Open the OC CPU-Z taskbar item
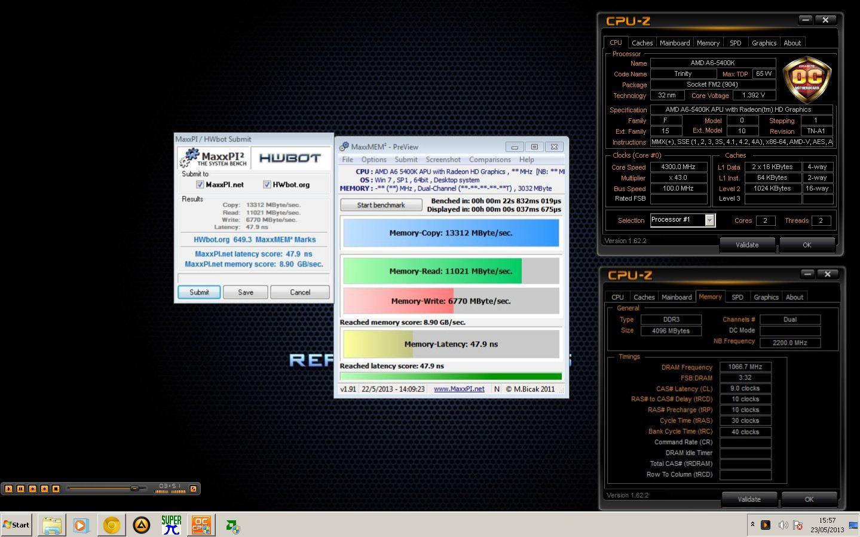This screenshot has height=537, width=860. point(201,525)
